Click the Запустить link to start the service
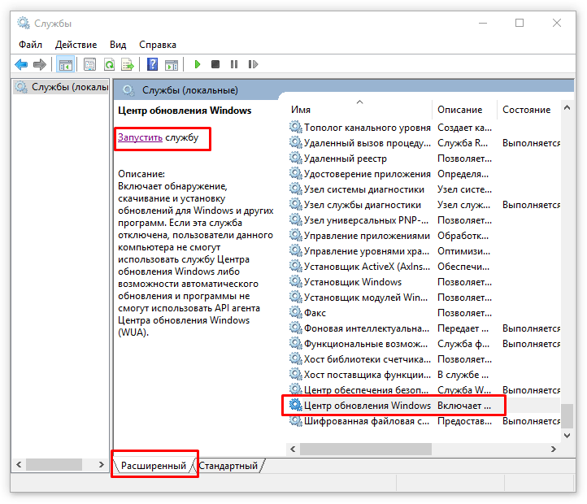Screen dimensions: 587x504 pyautogui.click(x=140, y=137)
